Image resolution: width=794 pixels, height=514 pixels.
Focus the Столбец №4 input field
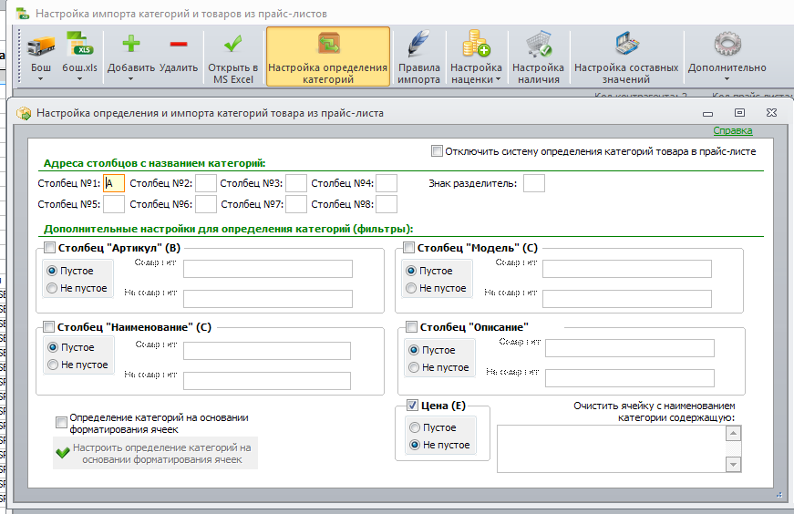point(387,183)
